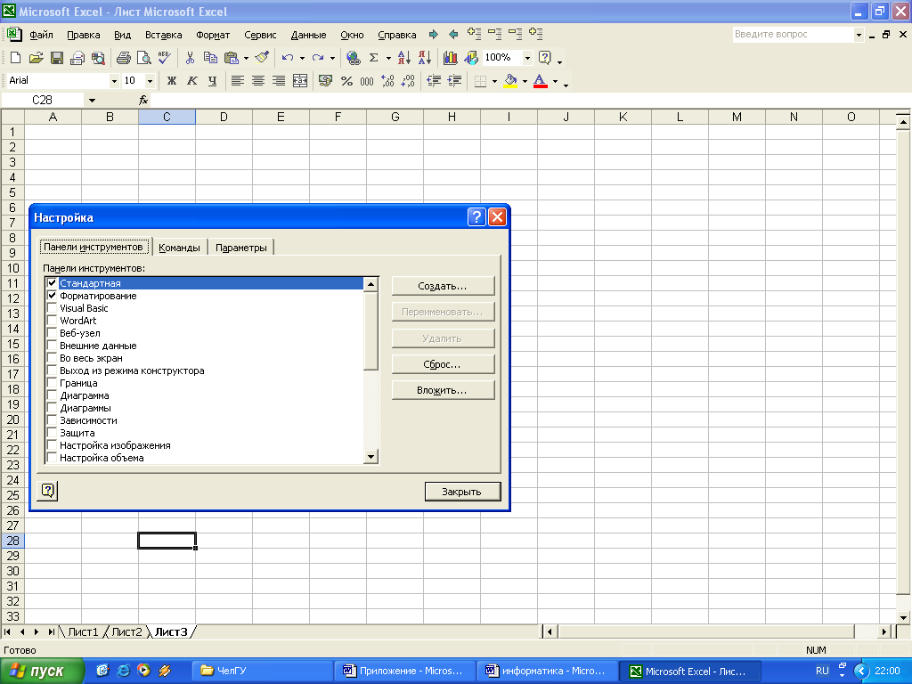This screenshot has height=684, width=912.
Task: Select the column H header
Action: coord(452,117)
